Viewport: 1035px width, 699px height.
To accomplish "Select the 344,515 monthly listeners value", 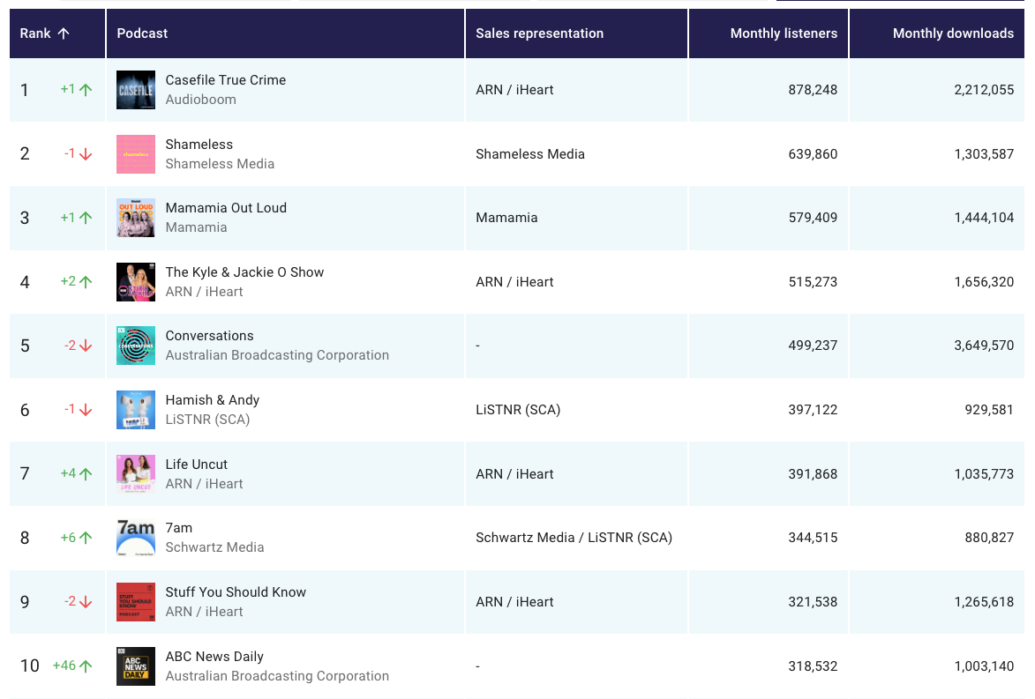I will coord(813,538).
